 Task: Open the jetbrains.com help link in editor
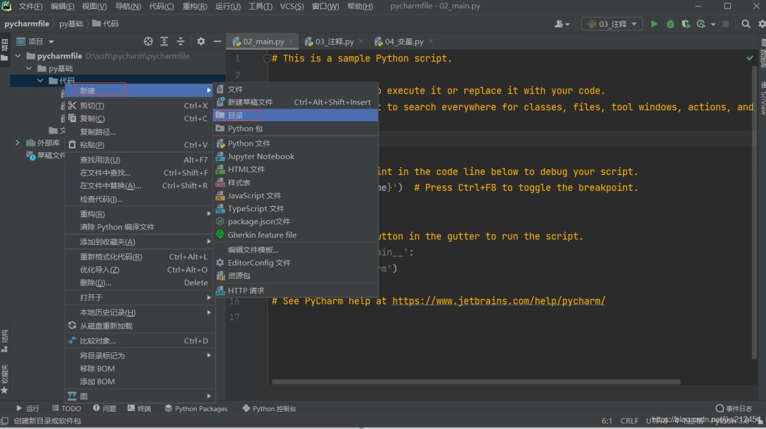[x=498, y=301]
